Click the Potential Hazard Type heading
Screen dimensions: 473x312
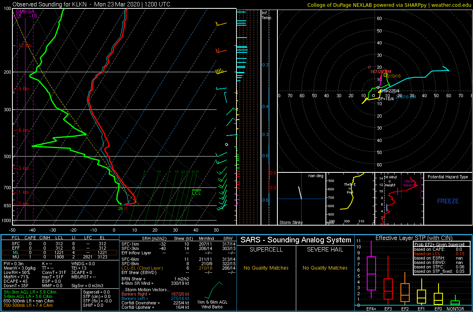click(448, 177)
